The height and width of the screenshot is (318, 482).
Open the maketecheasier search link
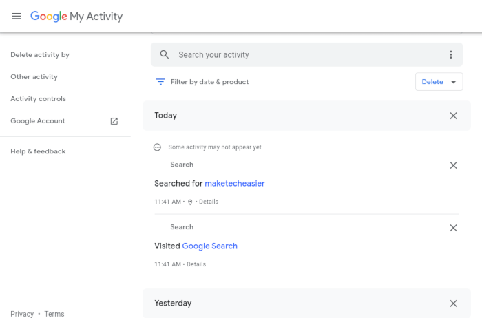[x=235, y=183]
